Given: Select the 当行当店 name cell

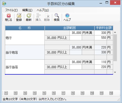Looking at the screenshot, I should (25, 67).
